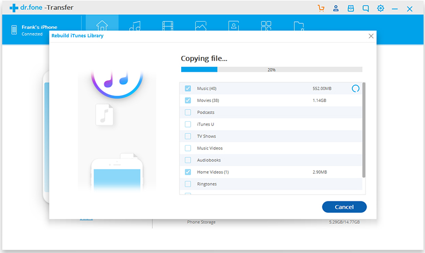Image resolution: width=425 pixels, height=253 pixels.
Task: Switch to the file Explorer tab icon
Action: pyautogui.click(x=299, y=26)
